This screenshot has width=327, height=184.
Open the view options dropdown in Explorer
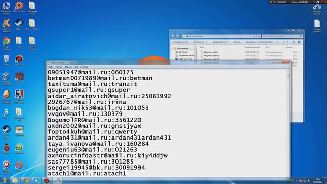288,42
